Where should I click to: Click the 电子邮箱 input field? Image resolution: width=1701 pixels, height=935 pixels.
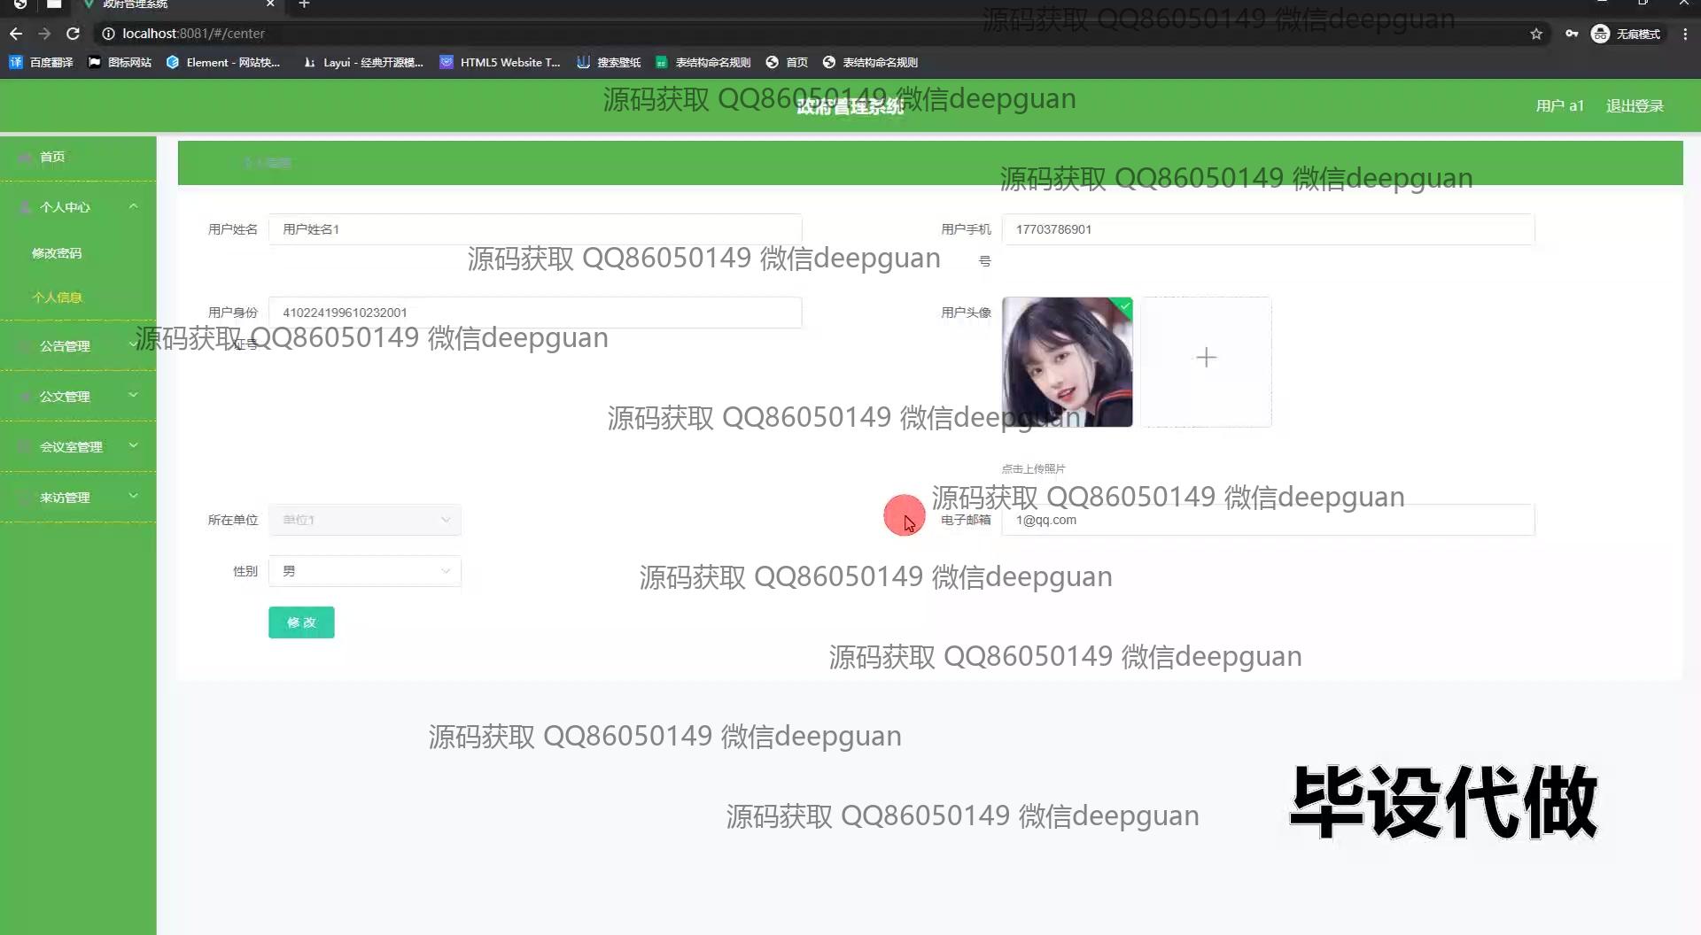coord(1267,521)
